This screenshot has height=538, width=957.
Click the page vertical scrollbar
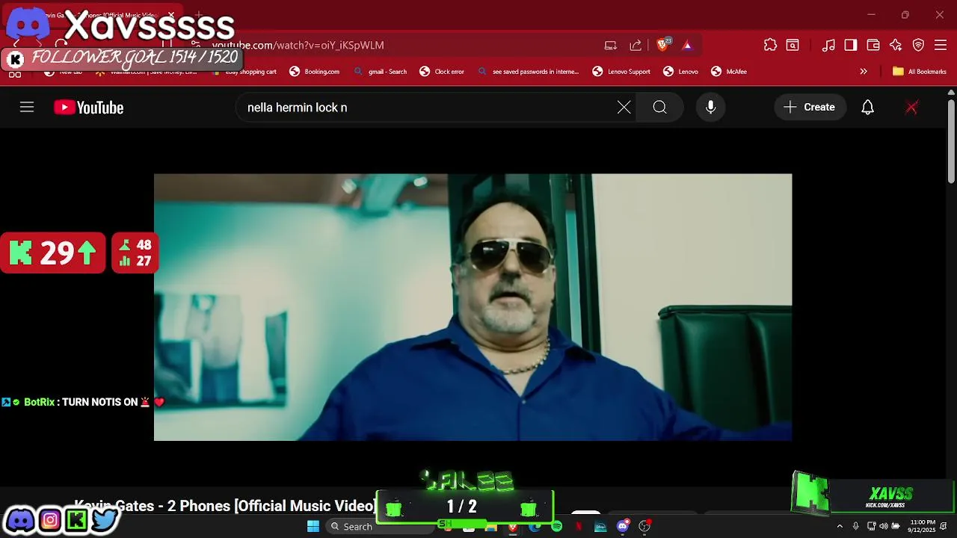(951, 142)
